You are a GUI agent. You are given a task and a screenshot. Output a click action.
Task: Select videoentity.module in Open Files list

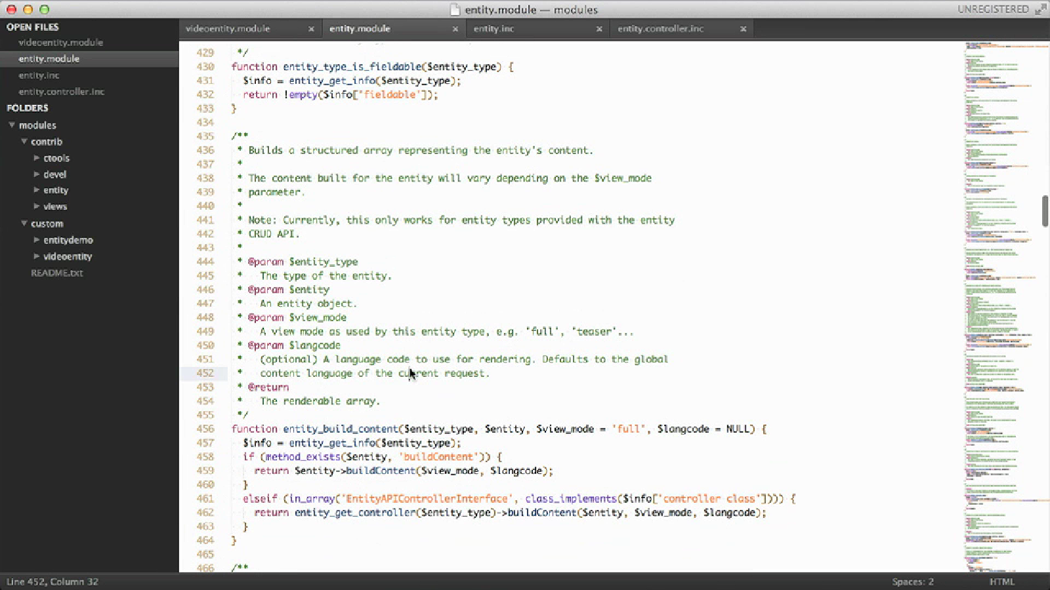pos(60,43)
